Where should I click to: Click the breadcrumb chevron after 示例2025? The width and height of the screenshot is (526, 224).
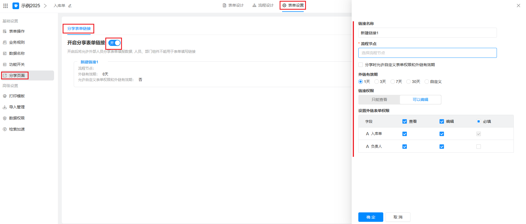[45, 6]
